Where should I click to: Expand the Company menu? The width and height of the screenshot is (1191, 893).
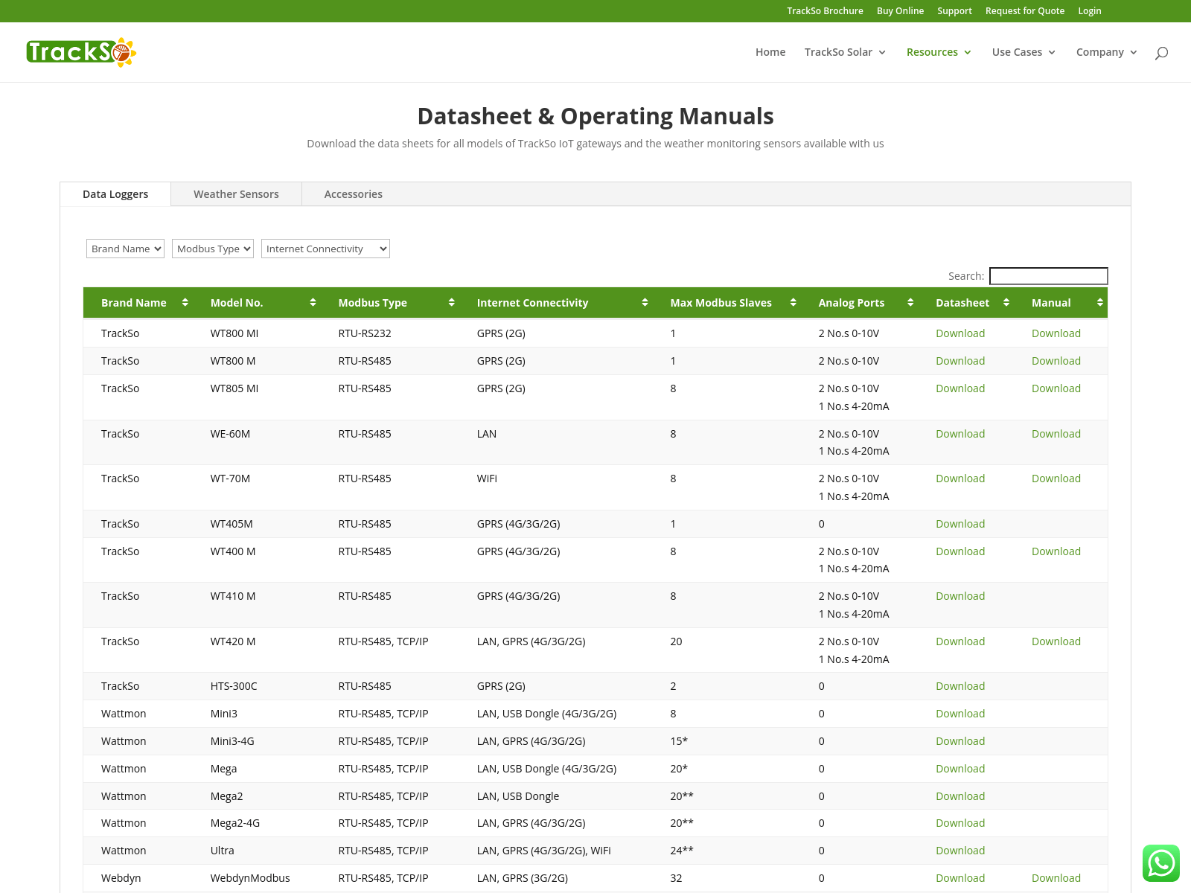pos(1106,52)
